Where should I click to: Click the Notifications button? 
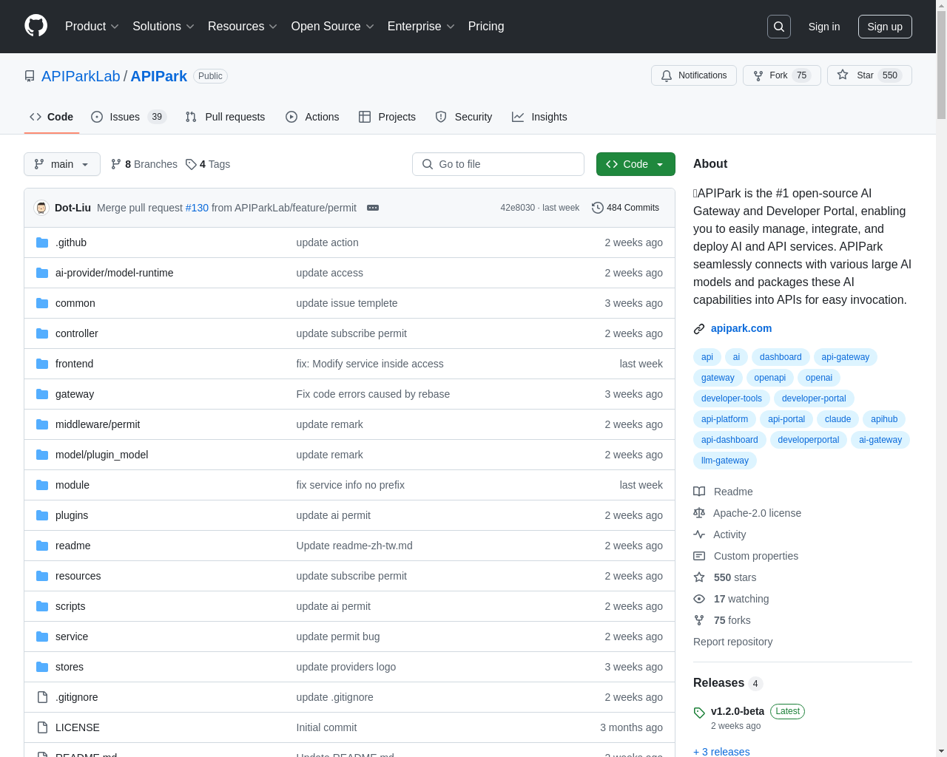pos(694,75)
